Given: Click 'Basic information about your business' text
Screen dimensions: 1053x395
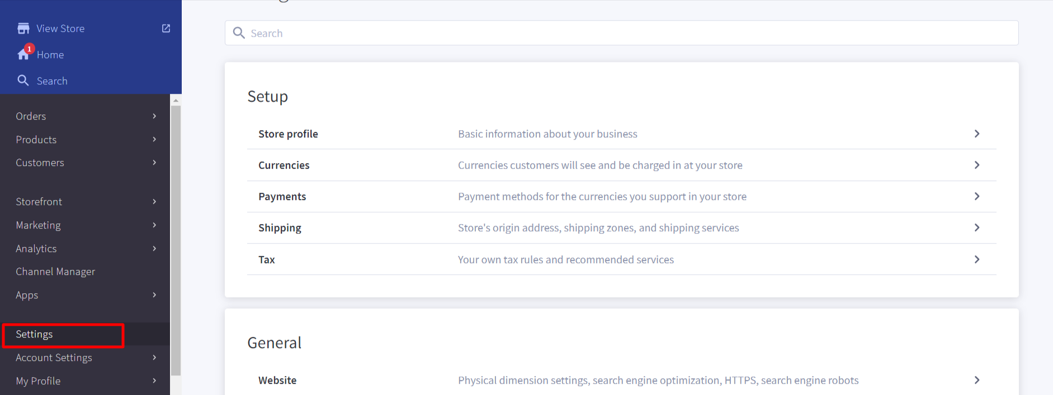Looking at the screenshot, I should [x=547, y=134].
